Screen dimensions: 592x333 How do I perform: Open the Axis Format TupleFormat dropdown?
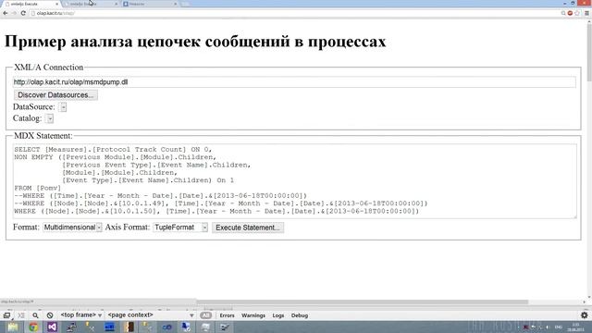tap(180, 228)
